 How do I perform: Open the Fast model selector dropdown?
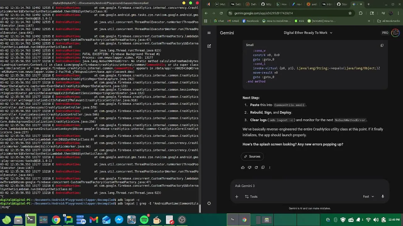point(368,196)
